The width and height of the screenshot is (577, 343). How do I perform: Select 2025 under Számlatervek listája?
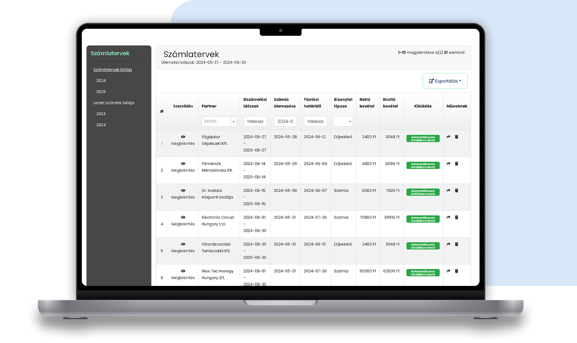(101, 92)
